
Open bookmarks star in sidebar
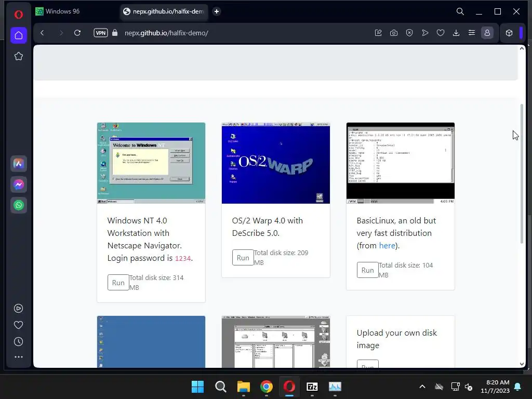[x=19, y=56]
